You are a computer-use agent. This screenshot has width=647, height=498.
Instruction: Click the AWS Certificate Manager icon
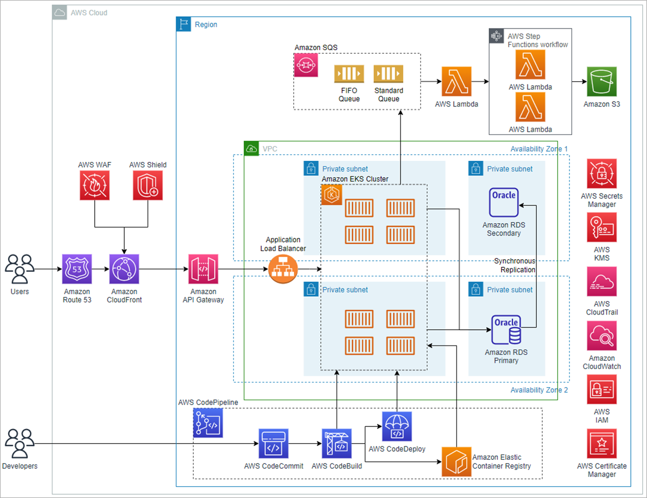click(602, 444)
